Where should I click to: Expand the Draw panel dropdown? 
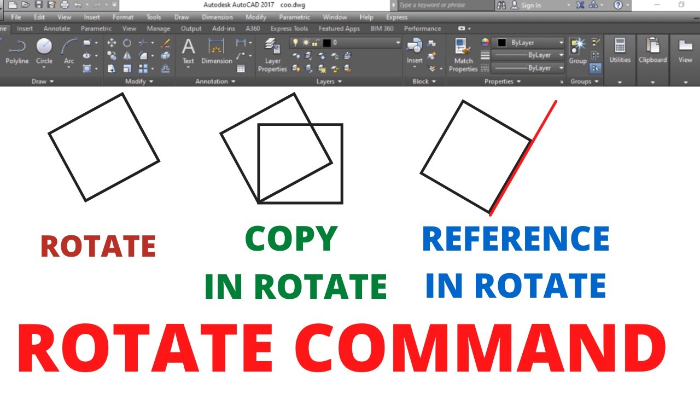click(43, 82)
